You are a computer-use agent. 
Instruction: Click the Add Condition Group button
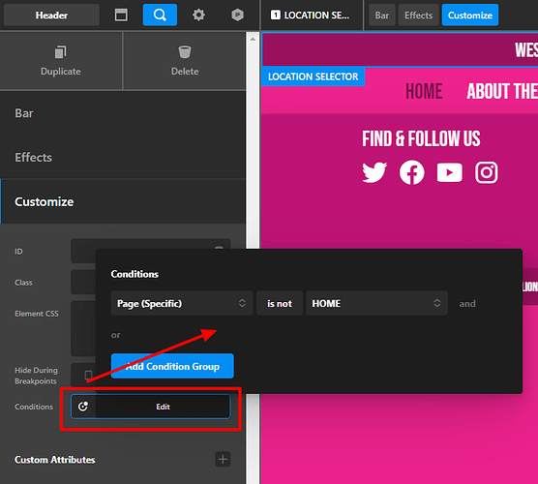tap(172, 366)
